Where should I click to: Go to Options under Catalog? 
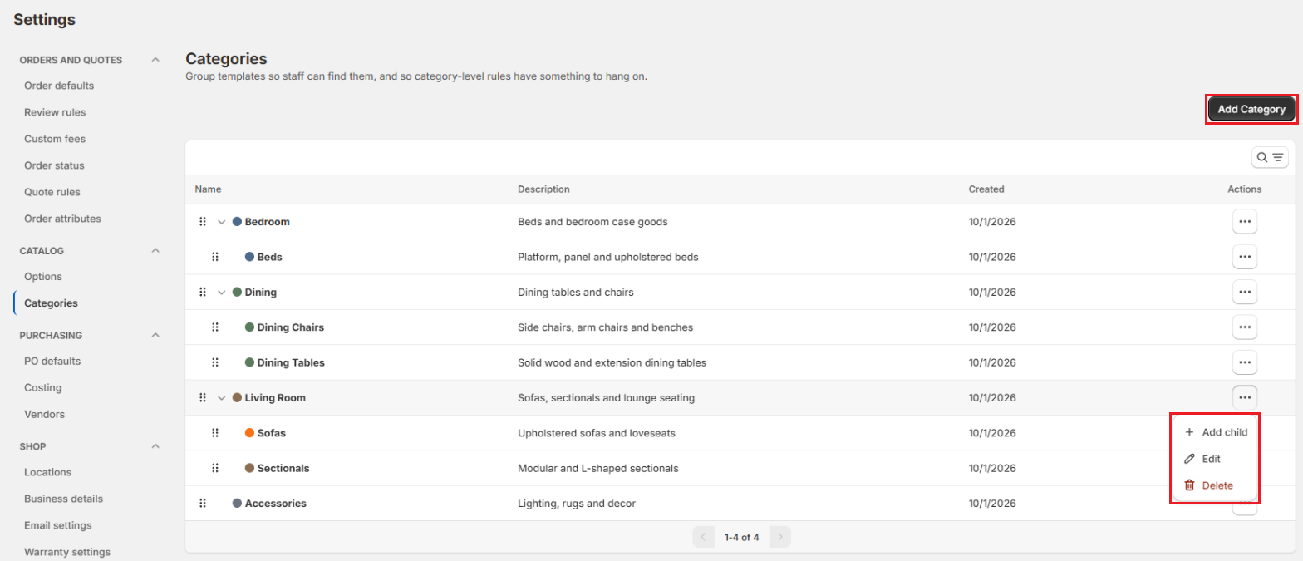(x=43, y=276)
